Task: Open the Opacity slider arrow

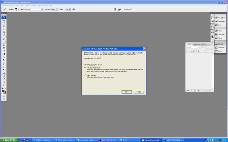Action: pyautogui.click(x=57, y=9)
